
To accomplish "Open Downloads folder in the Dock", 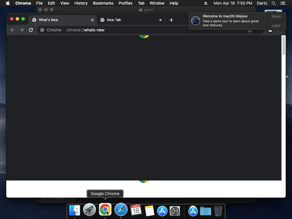I will [206, 211].
